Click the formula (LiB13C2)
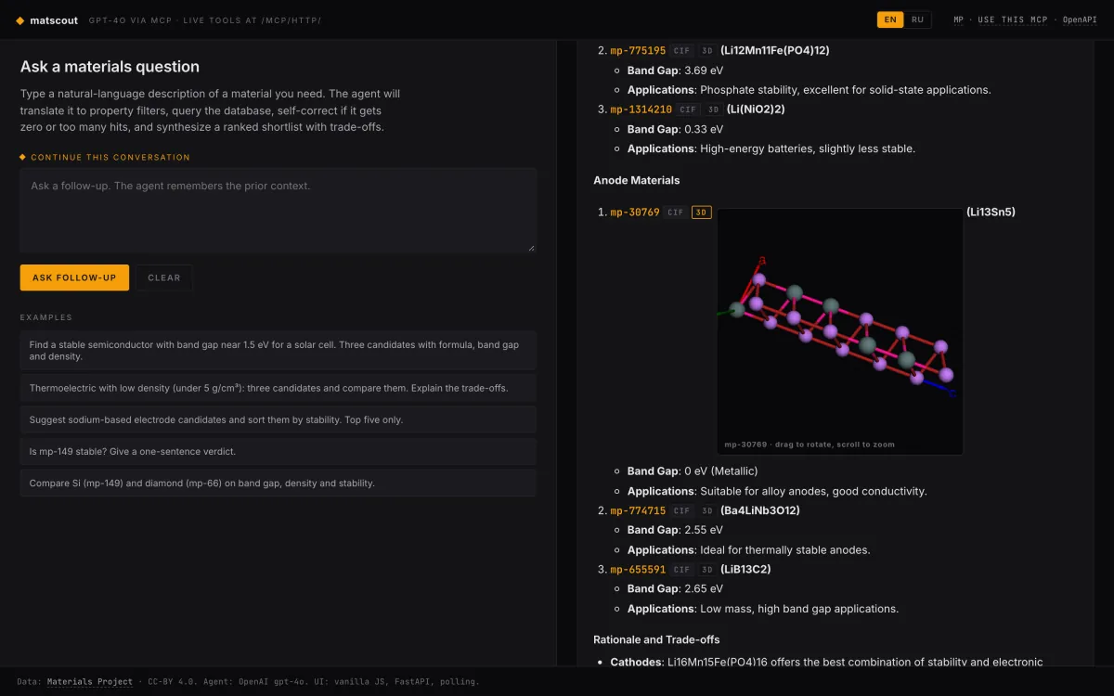Image resolution: width=1114 pixels, height=696 pixels. tap(745, 570)
